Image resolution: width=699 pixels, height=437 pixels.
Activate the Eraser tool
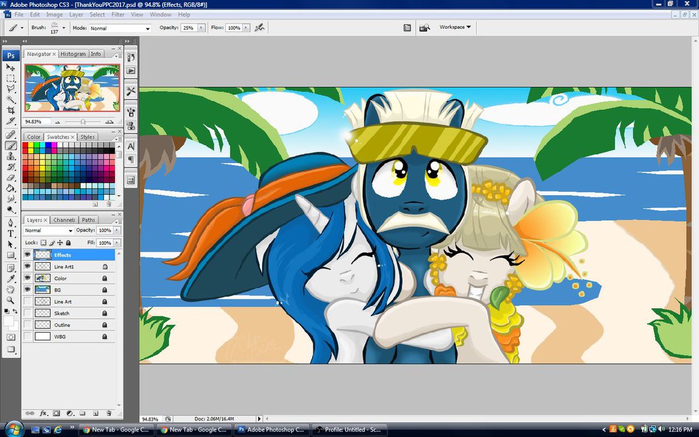coord(11,177)
